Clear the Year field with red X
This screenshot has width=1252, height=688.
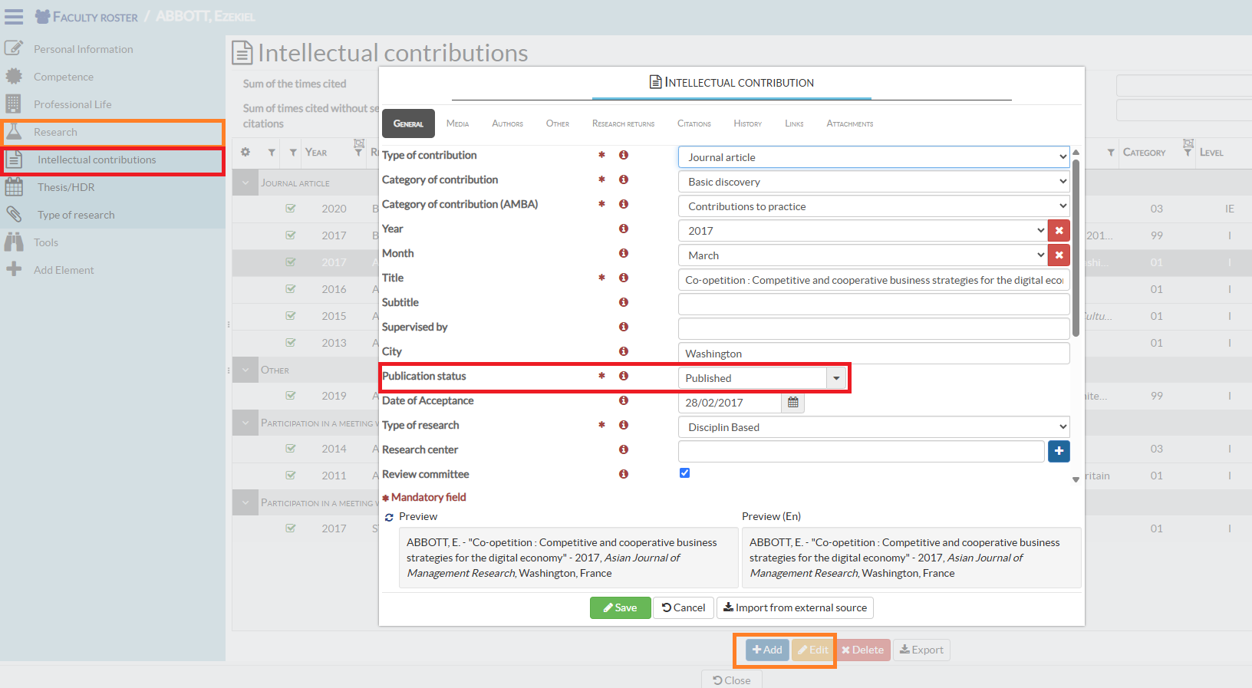[1059, 230]
